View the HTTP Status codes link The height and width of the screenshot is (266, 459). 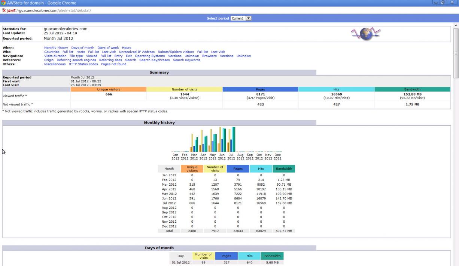[83, 64]
